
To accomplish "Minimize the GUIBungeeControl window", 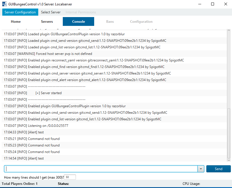I will tap(199, 4).
